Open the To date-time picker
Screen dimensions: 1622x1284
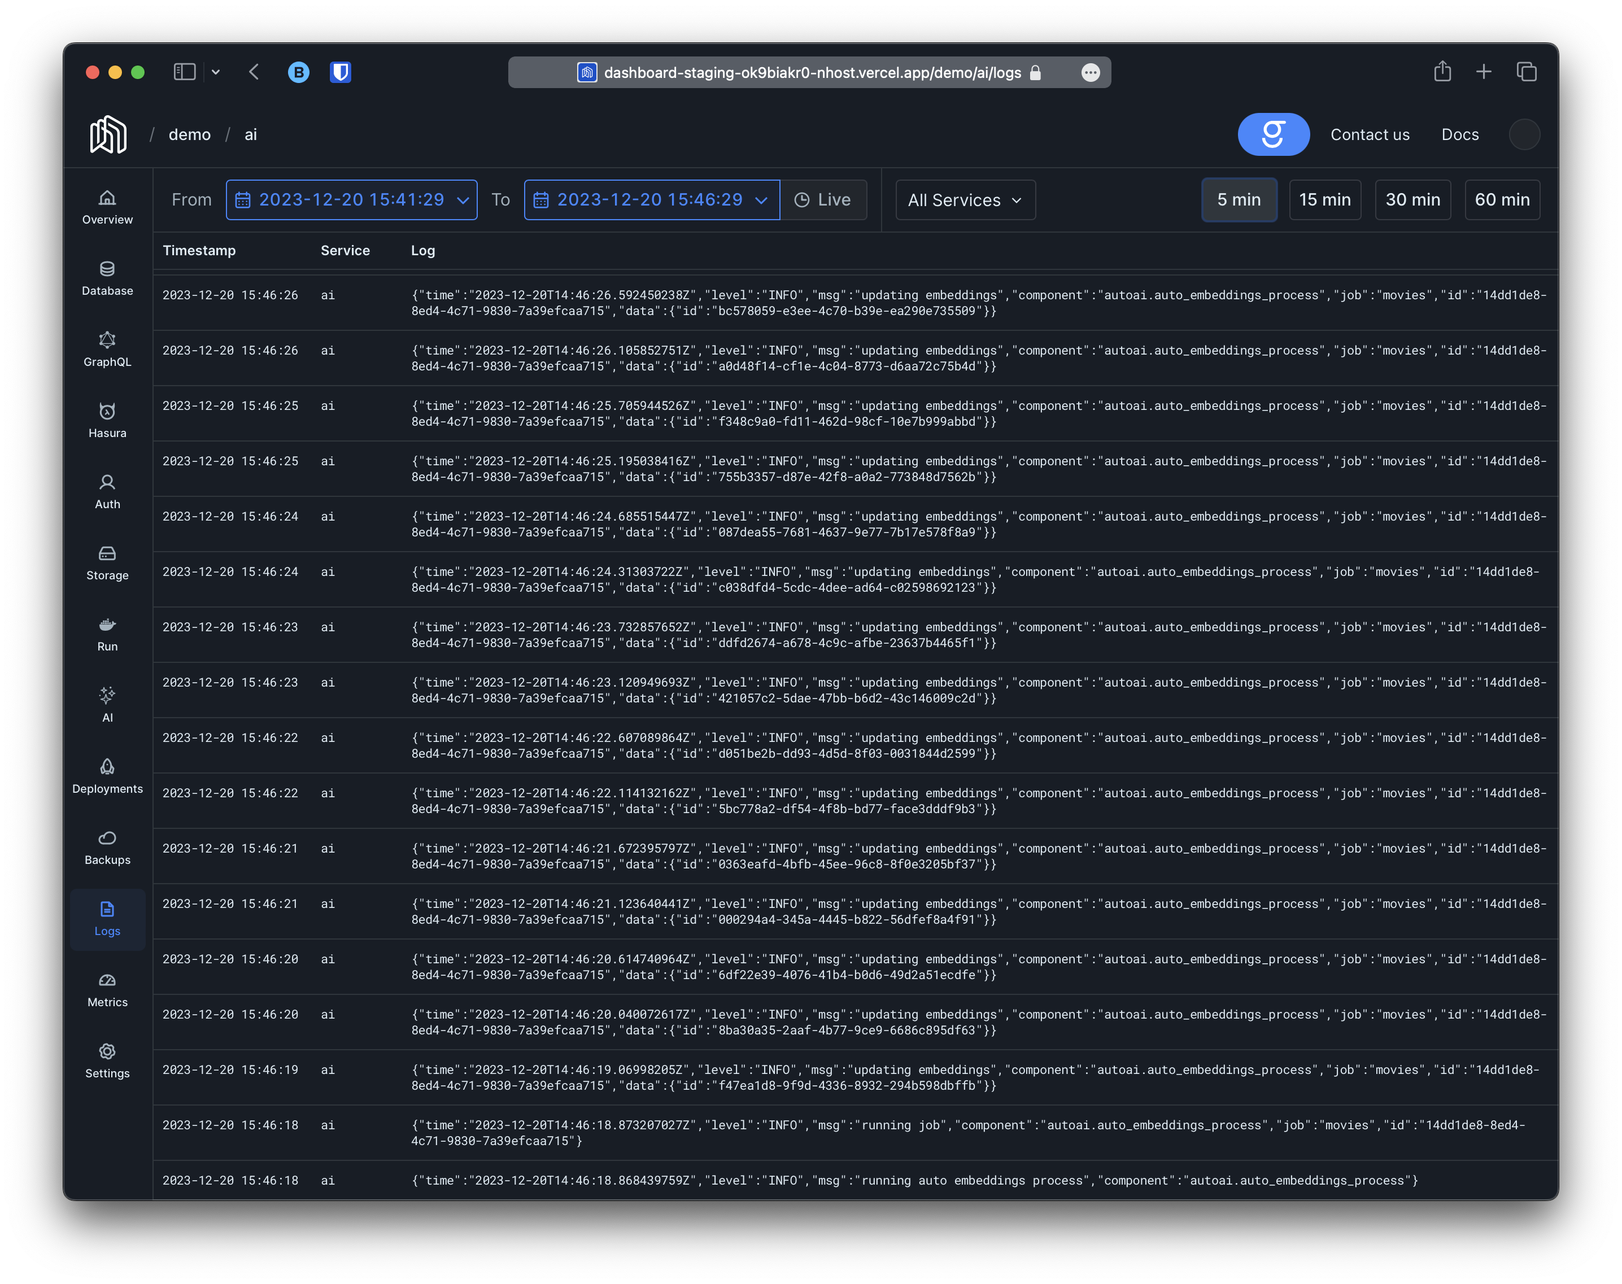(651, 200)
